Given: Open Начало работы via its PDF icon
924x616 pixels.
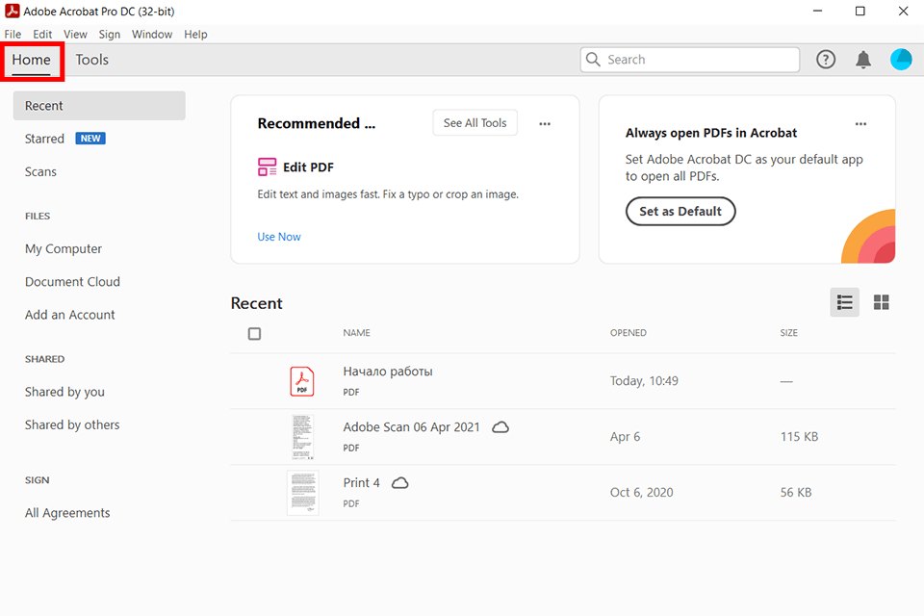Looking at the screenshot, I should point(302,380).
